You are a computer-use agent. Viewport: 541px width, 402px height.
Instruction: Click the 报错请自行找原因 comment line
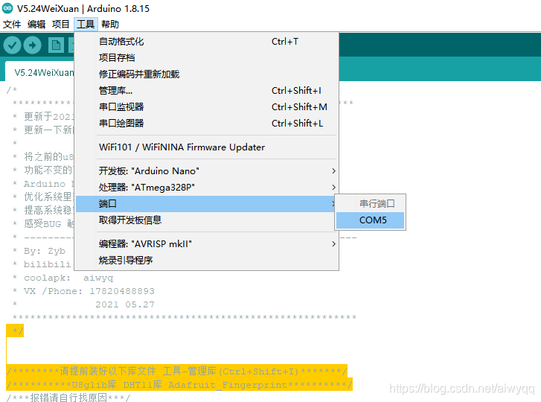(x=68, y=398)
